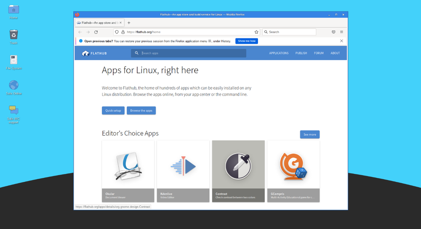Focus the Flathub Search apps field
The image size is (421, 229).
189,53
